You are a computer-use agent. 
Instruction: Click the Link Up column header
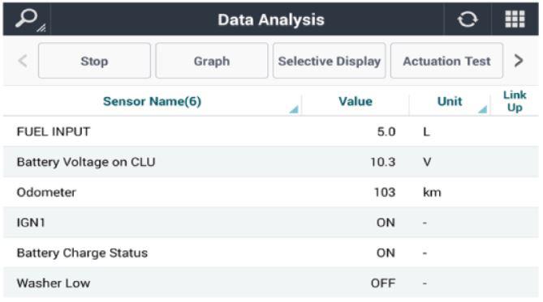(x=515, y=101)
